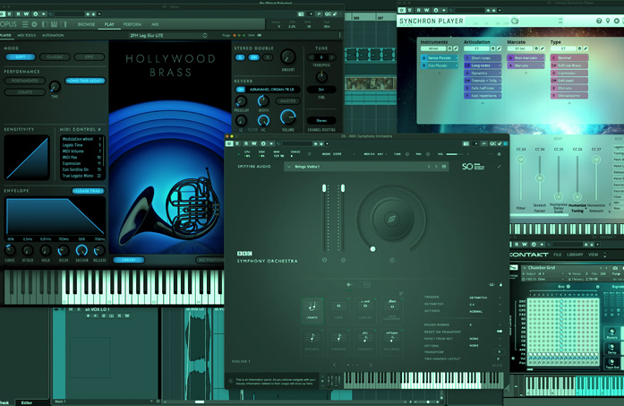
Task: Expand the Senza Piccolo instrument arrow
Action: click(x=457, y=57)
